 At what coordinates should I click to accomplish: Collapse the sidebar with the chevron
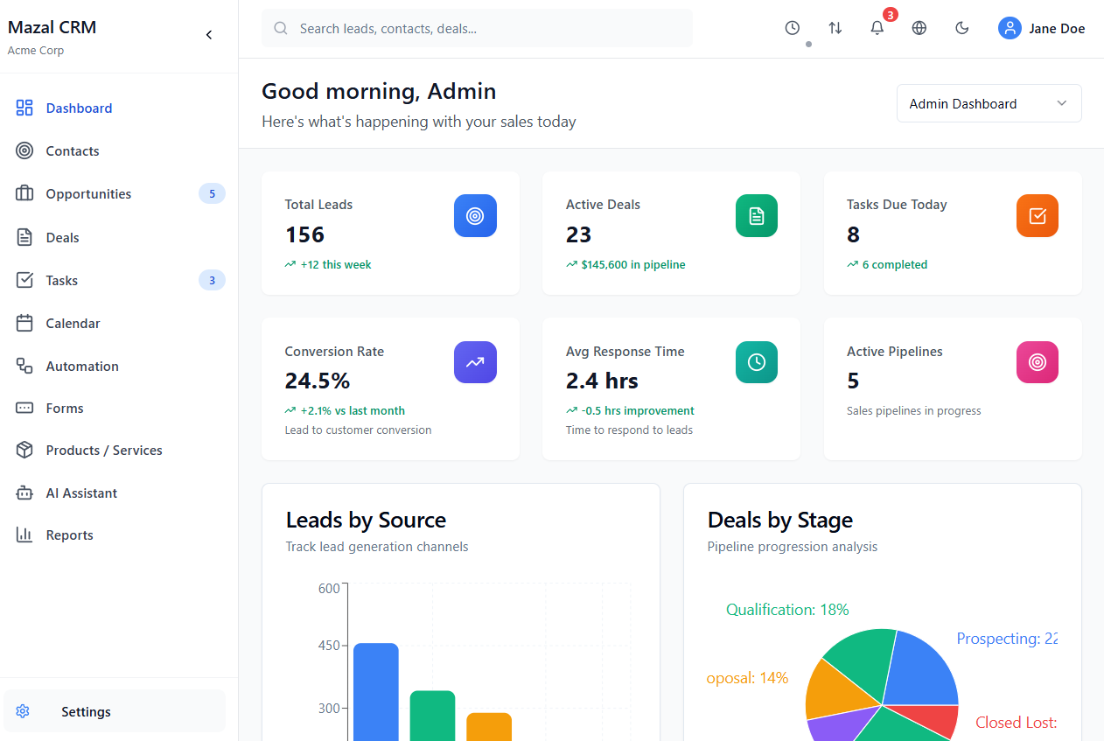(x=209, y=35)
